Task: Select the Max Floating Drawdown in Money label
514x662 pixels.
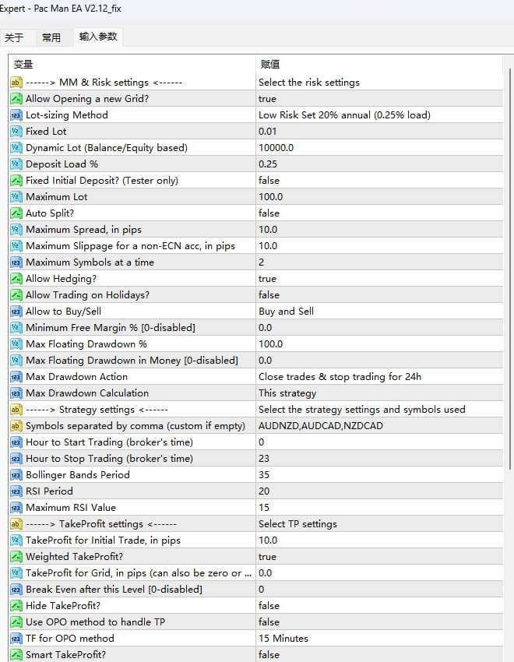Action: [132, 361]
